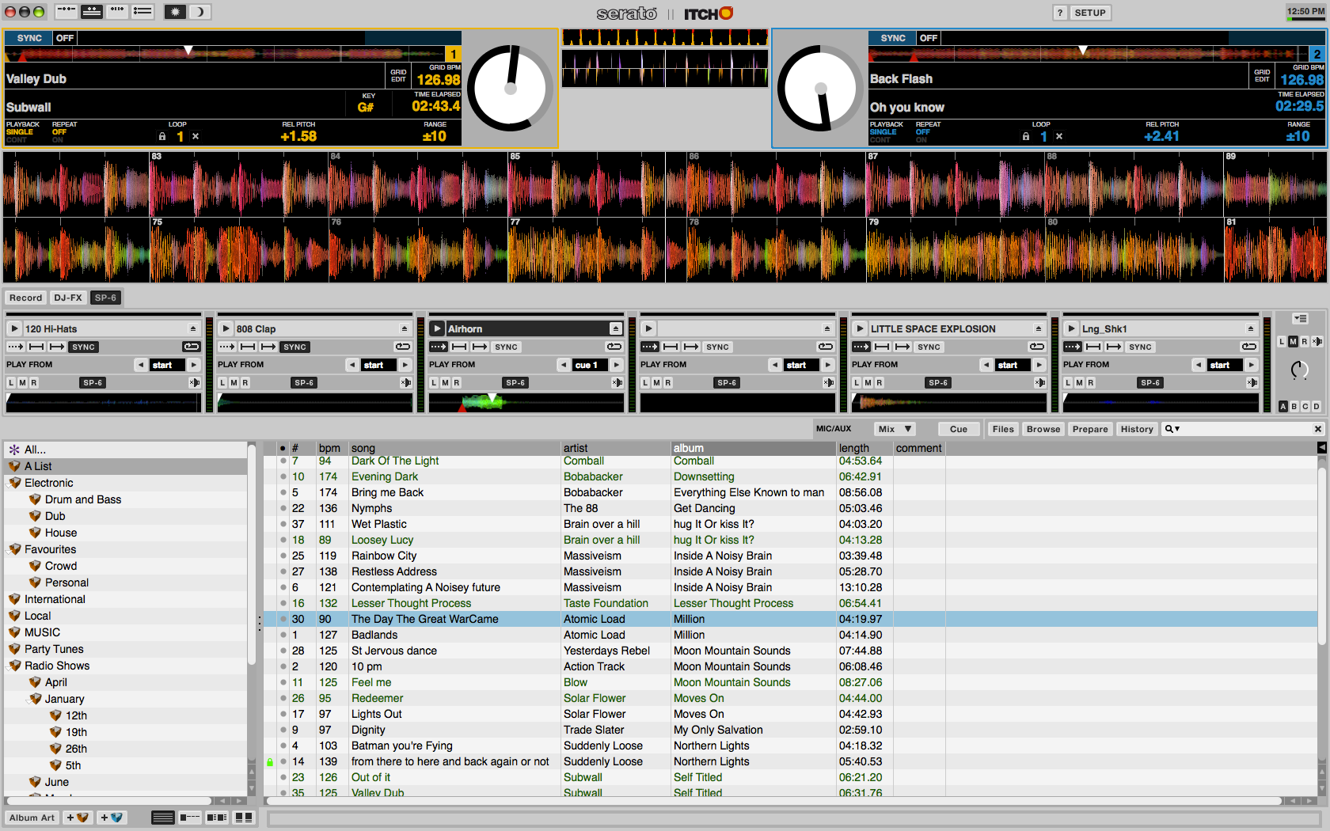Viewport: 1330px width, 831px height.
Task: Select sample bank D
Action: point(1317,407)
